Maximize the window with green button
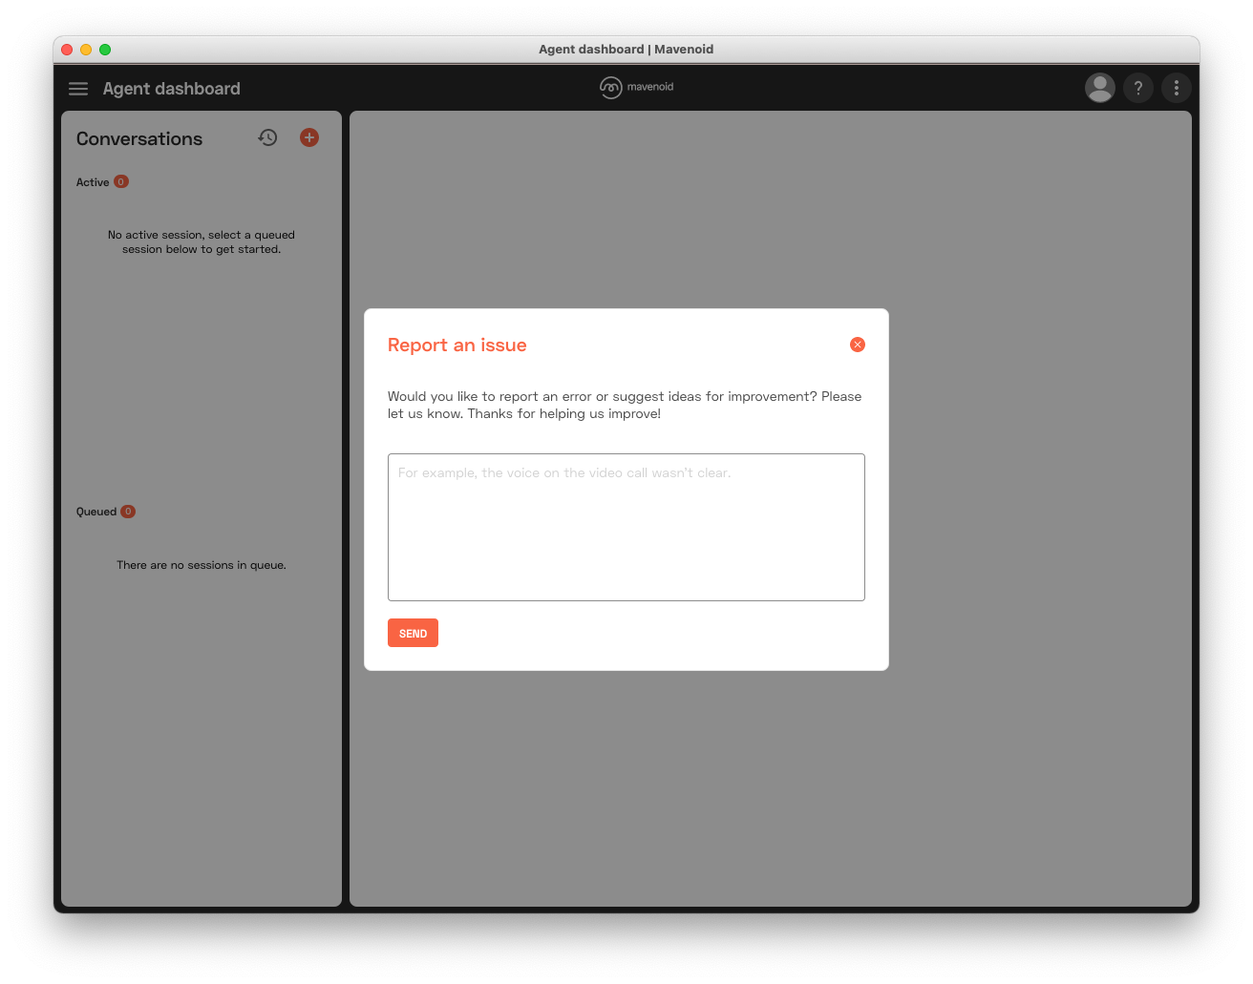The height and width of the screenshot is (984, 1253). tap(105, 50)
